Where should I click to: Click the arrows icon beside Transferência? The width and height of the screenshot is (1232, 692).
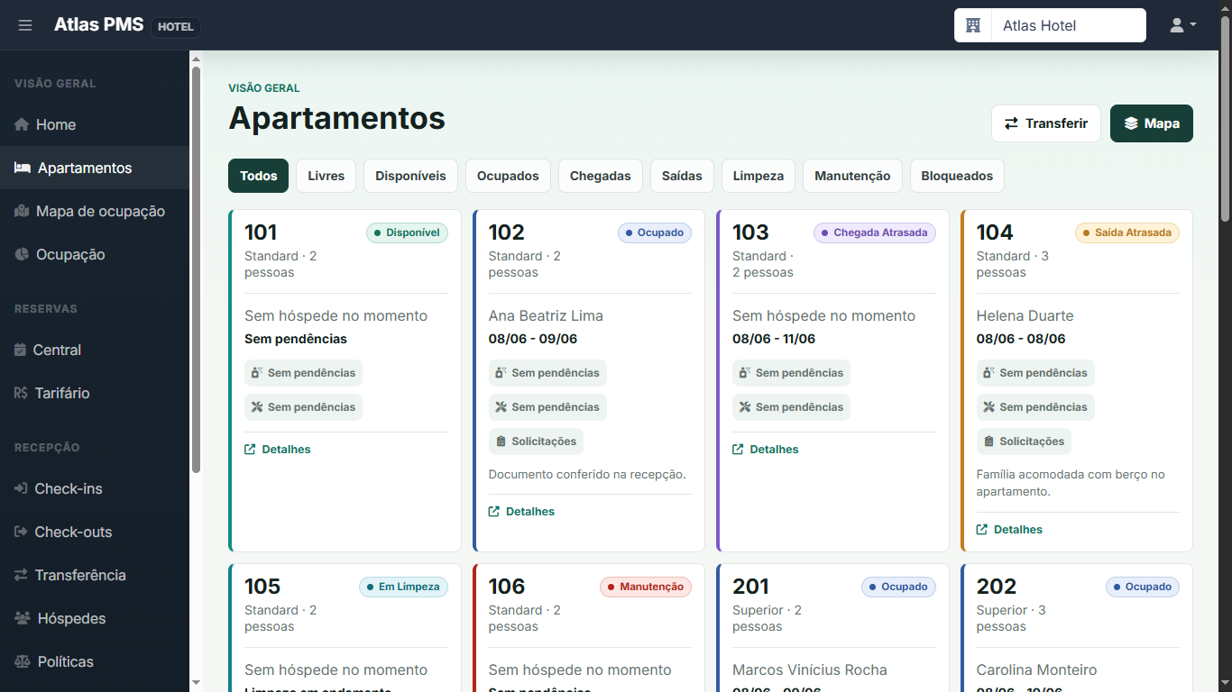[x=21, y=575]
